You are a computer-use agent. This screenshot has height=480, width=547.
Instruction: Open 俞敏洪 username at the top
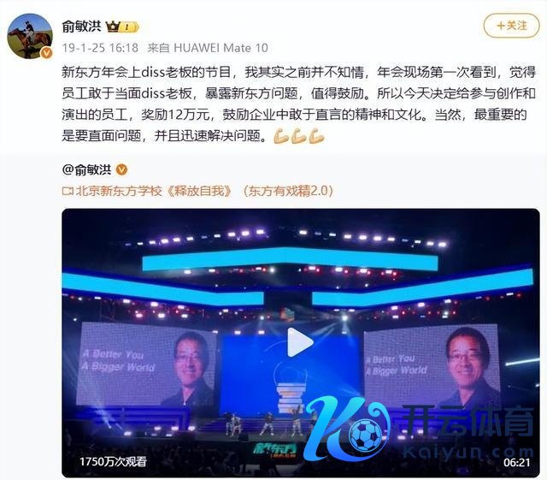(x=82, y=27)
